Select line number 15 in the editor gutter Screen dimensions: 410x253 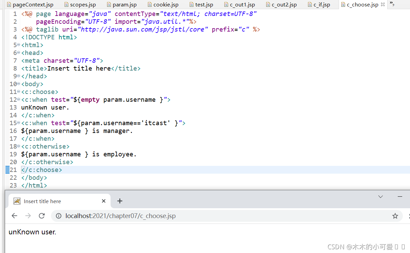(13, 123)
